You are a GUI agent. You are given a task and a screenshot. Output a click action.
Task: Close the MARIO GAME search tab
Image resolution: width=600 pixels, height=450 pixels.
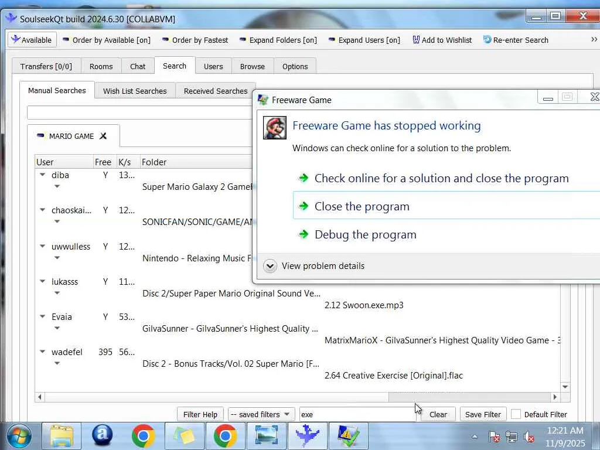pyautogui.click(x=103, y=136)
